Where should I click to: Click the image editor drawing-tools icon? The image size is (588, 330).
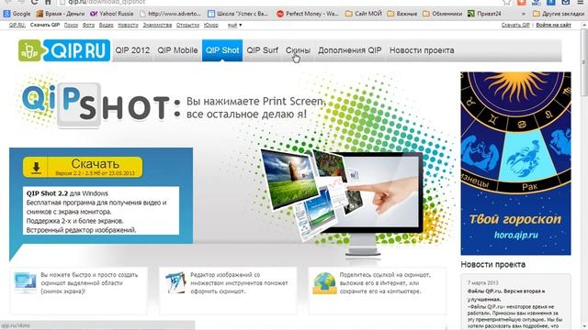pos(175,282)
